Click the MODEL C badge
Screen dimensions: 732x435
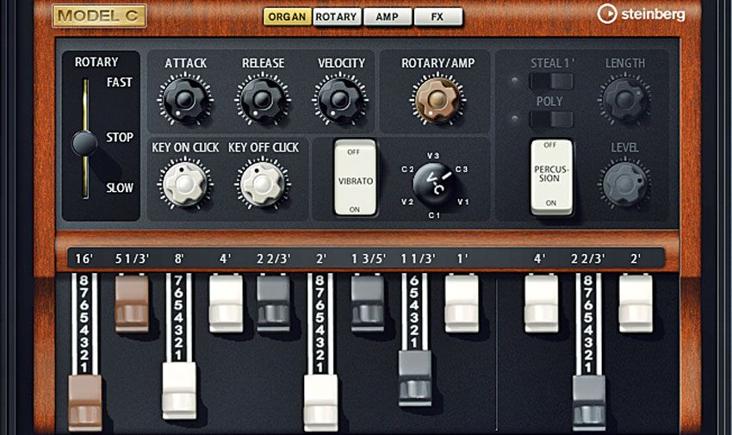click(99, 16)
